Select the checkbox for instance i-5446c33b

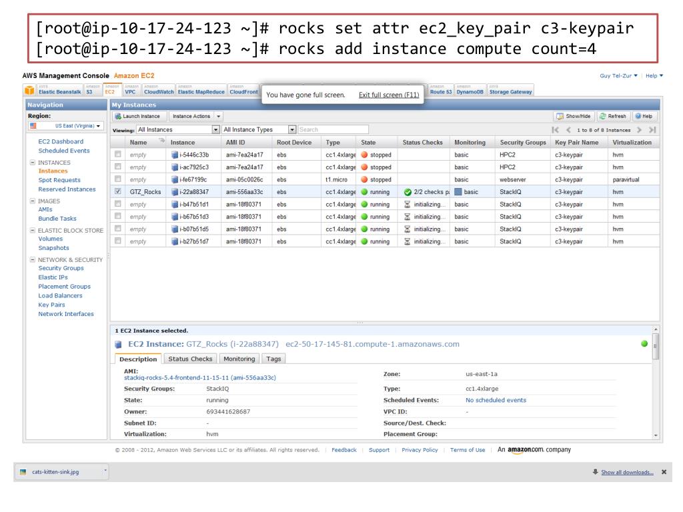coord(118,155)
